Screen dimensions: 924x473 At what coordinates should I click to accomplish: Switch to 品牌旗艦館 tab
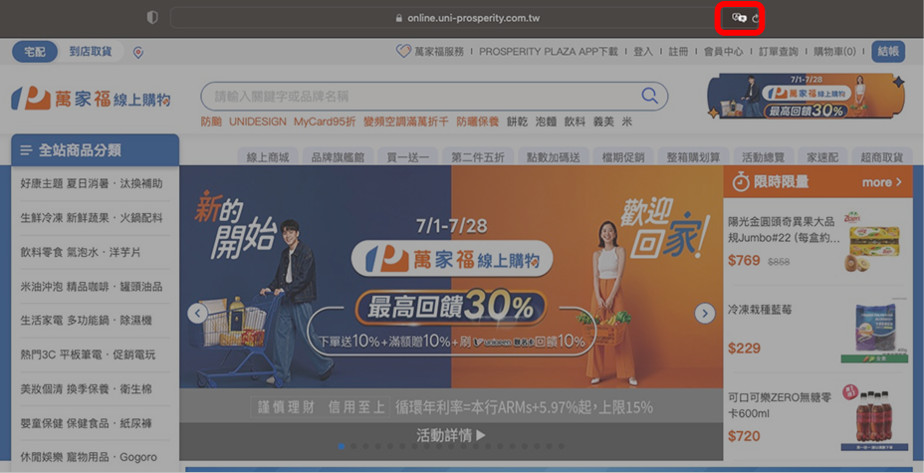(338, 156)
